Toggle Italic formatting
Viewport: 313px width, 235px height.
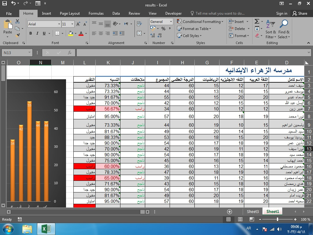click(x=37, y=33)
